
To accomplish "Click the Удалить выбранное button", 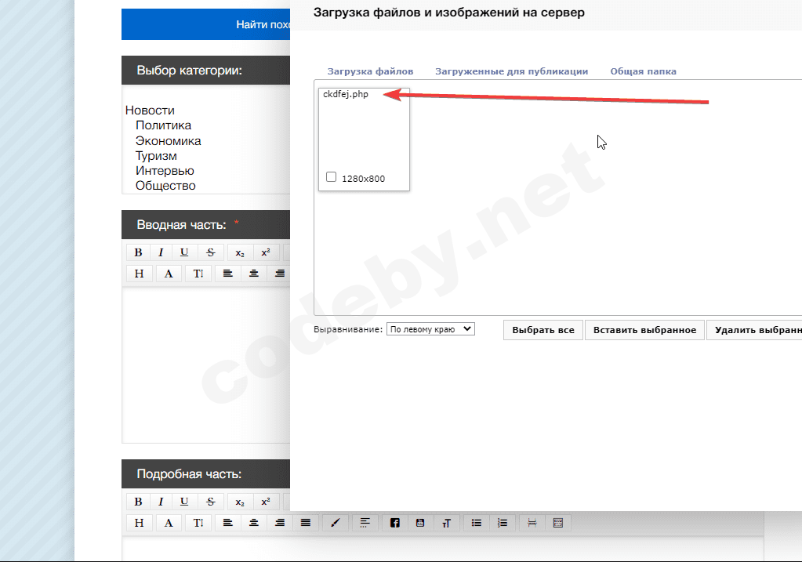I will (x=754, y=330).
